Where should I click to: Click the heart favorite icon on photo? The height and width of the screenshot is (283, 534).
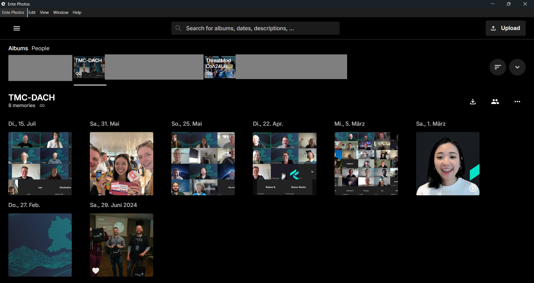pyautogui.click(x=96, y=271)
